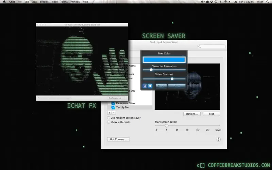272x170 pixels.
Task: Enable Show with clock checkbox
Action: [108, 122]
